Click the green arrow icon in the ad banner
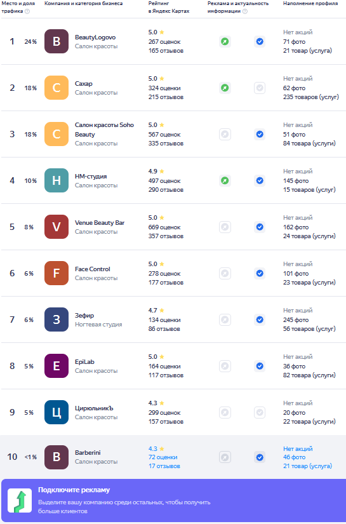 click(x=20, y=500)
